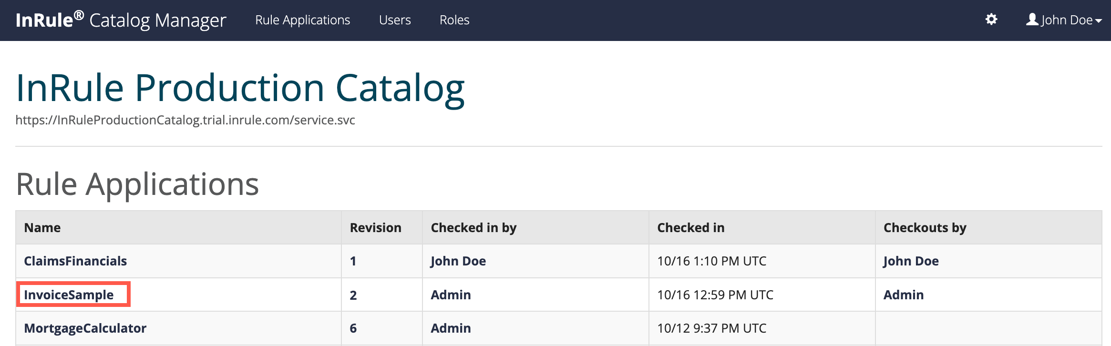Click the Checkouts by column header
The height and width of the screenshot is (346, 1111).
click(x=925, y=228)
